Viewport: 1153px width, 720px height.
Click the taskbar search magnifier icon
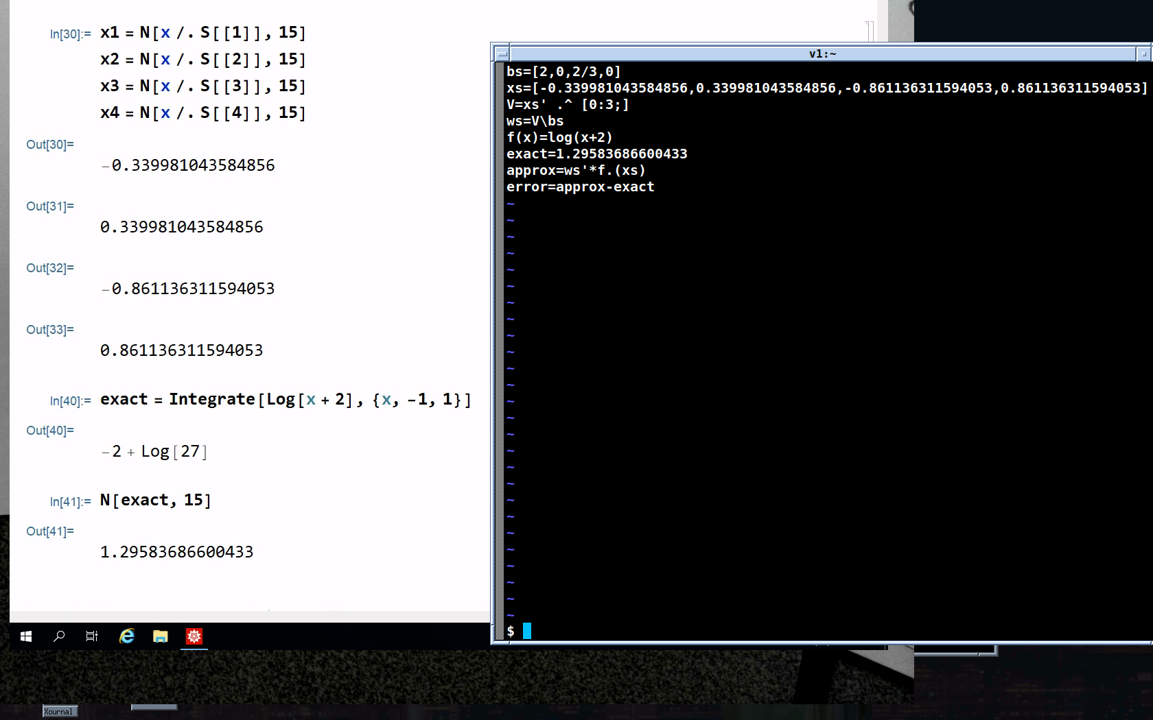pyautogui.click(x=59, y=636)
